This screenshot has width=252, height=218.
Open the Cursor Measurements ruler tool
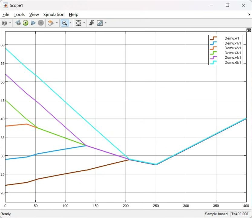pyautogui.click(x=100, y=23)
